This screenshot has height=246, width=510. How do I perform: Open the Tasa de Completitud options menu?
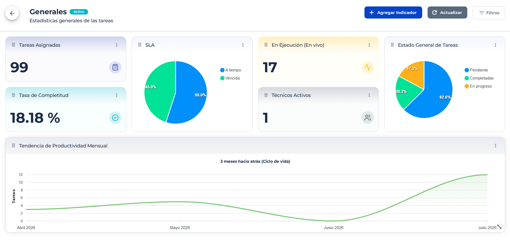[117, 95]
